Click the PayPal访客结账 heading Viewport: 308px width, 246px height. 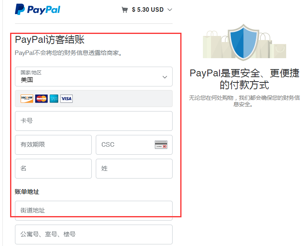49,40
